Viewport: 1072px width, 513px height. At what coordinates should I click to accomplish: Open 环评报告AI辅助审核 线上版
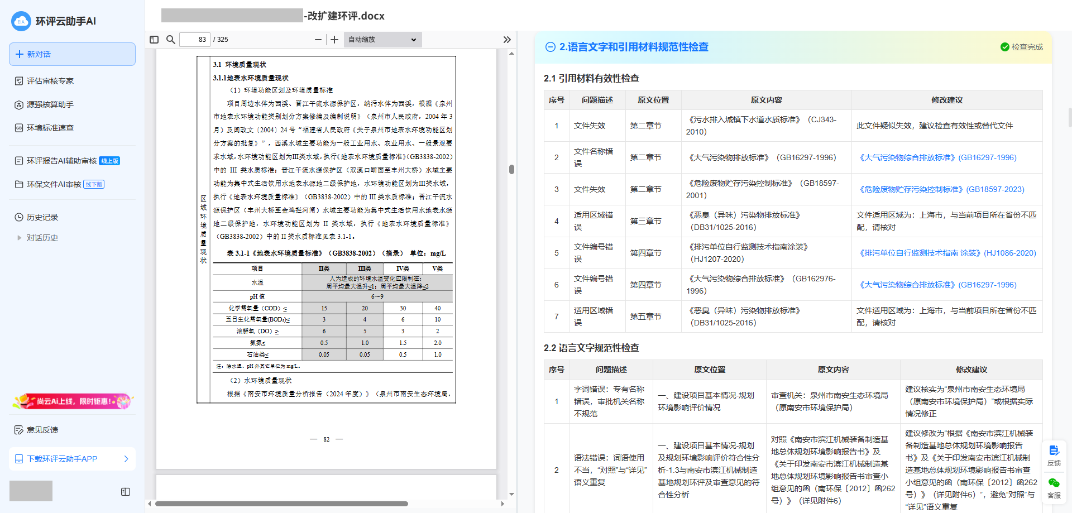pos(67,161)
